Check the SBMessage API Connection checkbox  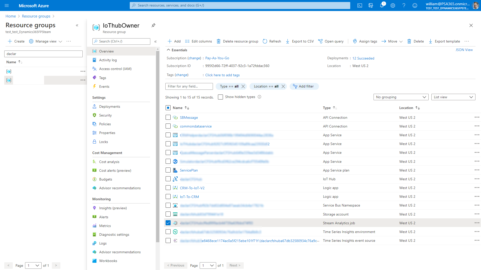168,117
